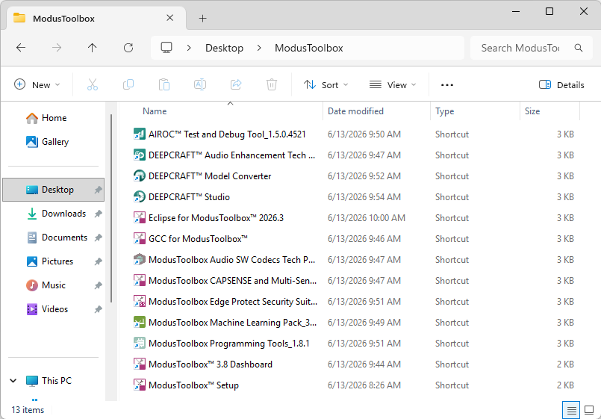Click the Share toolbar icon
The height and width of the screenshot is (419, 601).
[236, 84]
